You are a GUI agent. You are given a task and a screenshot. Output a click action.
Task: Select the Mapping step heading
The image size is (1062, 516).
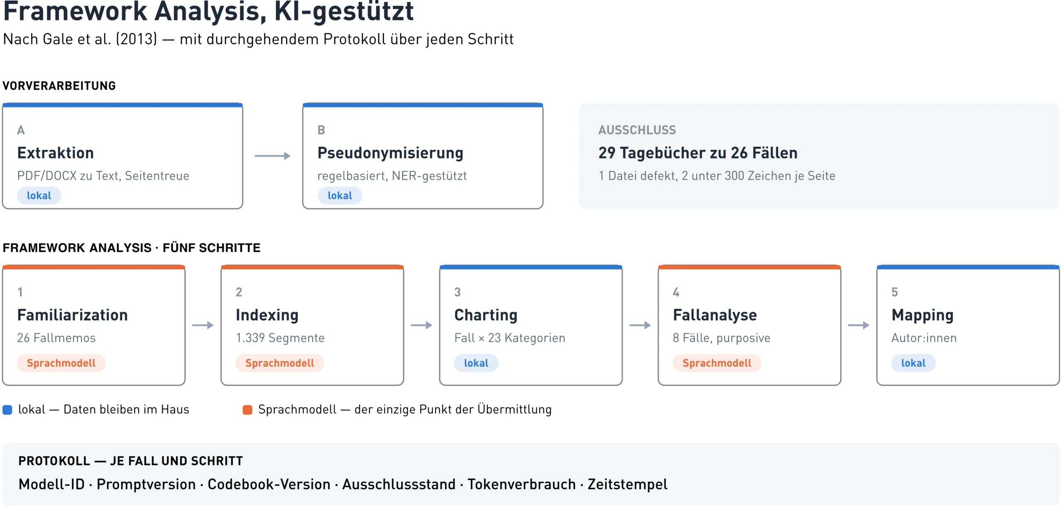coord(923,315)
